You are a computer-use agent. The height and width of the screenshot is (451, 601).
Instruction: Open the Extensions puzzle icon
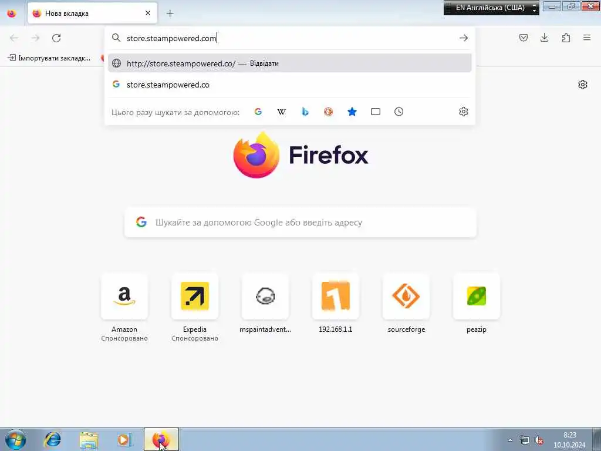[566, 38]
